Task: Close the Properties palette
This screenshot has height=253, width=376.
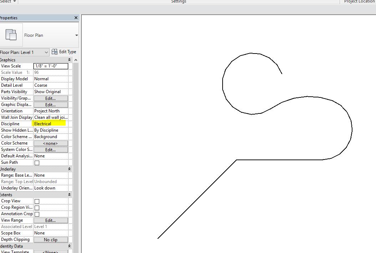Action: pyautogui.click(x=76, y=18)
